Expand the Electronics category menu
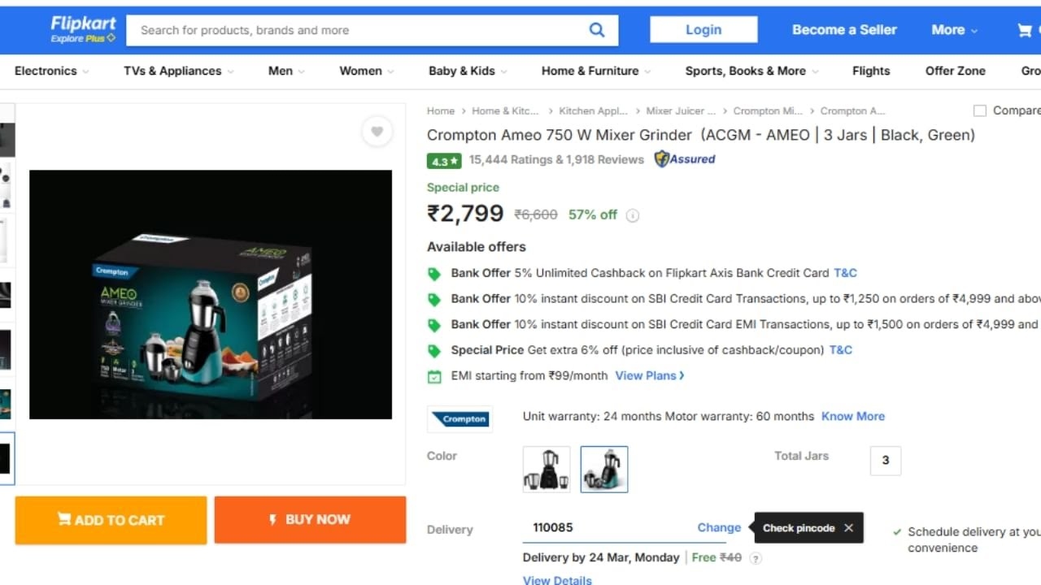The width and height of the screenshot is (1041, 585). point(51,71)
